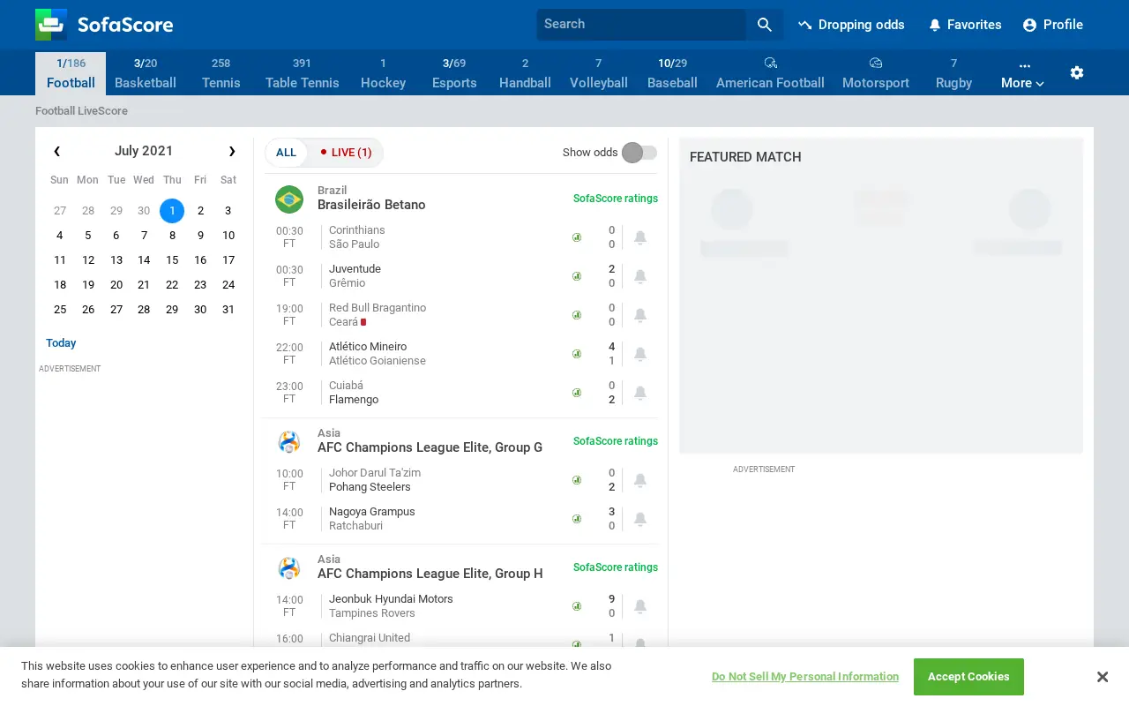The width and height of the screenshot is (1129, 706).
Task: Switch to the American Football tab
Action: click(x=770, y=73)
